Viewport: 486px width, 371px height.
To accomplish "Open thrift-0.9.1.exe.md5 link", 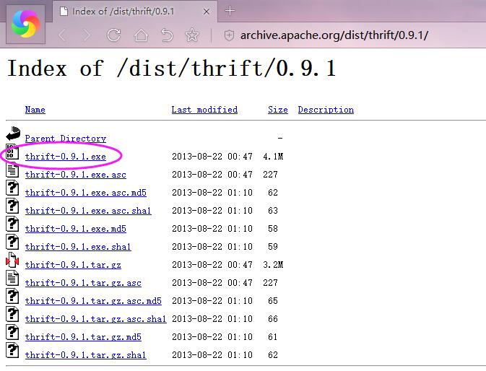I will click(76, 229).
